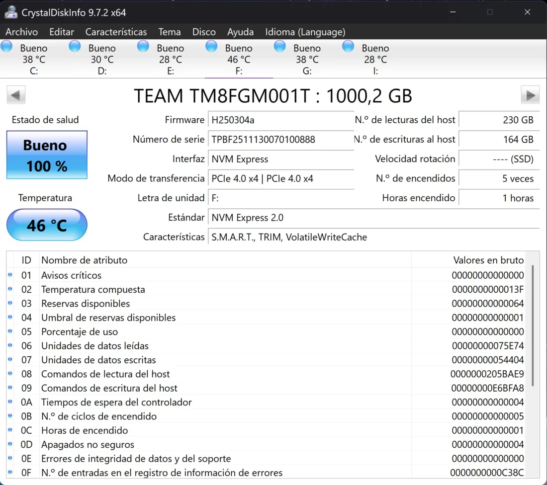547x485 pixels.
Task: Select the C: drive status orb
Action: [x=6, y=46]
